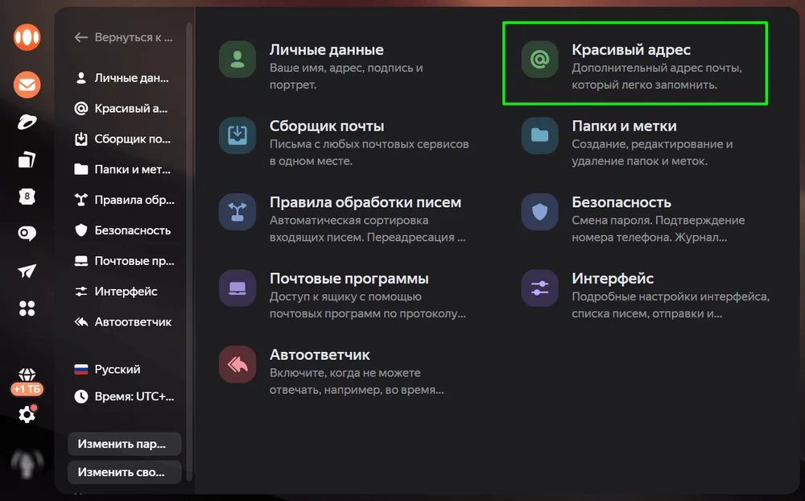The height and width of the screenshot is (501, 805).
Task: Open settings gear icon with red dot
Action: (x=27, y=414)
